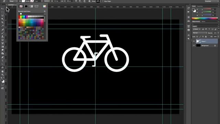The width and height of the screenshot is (220, 124).
Task: Open the layer blend mode Normal dropdown
Action: pyautogui.click(x=200, y=33)
